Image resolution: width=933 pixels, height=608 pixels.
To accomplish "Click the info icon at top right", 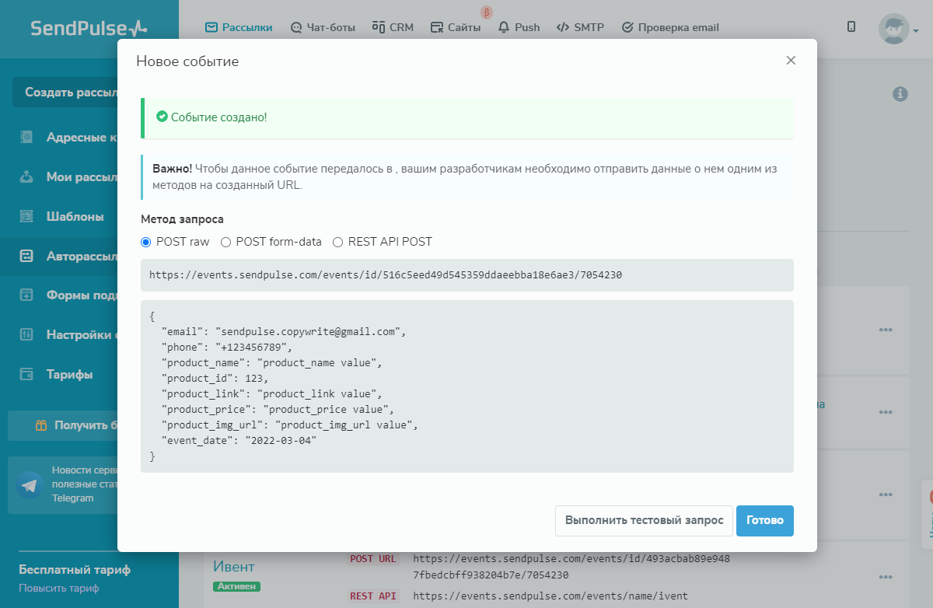I will [900, 93].
